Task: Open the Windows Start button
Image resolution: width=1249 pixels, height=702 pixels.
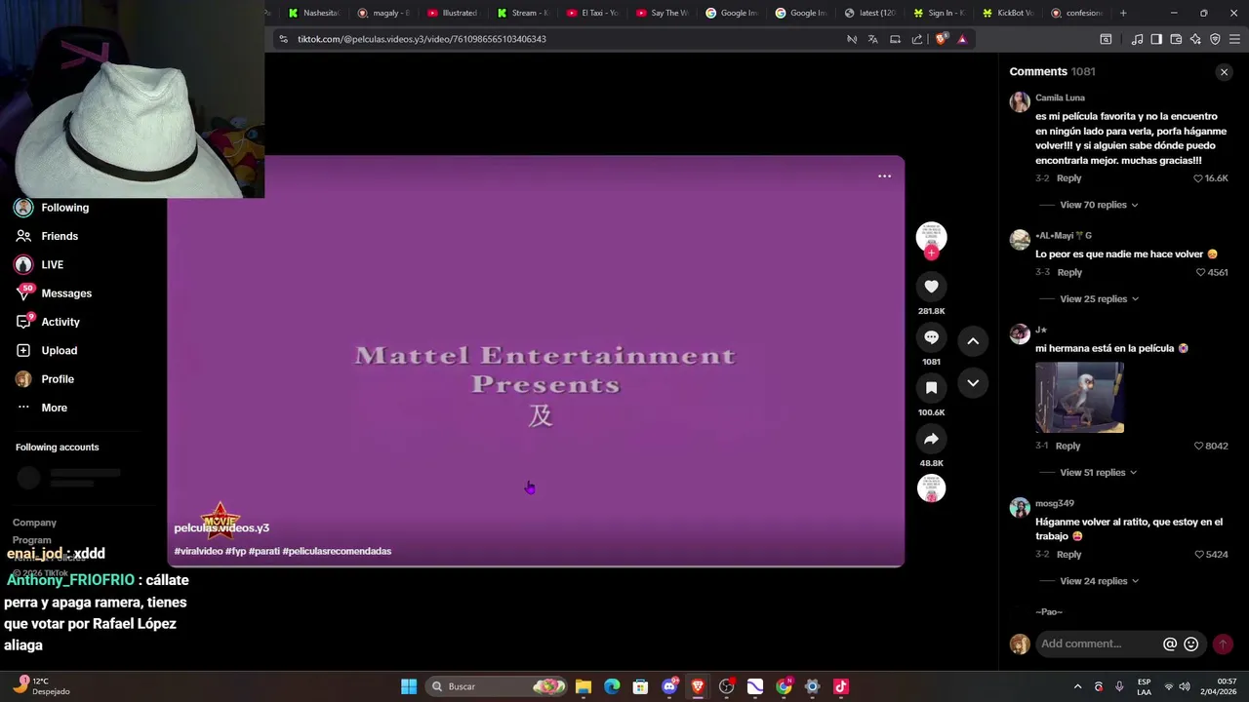Action: click(409, 686)
